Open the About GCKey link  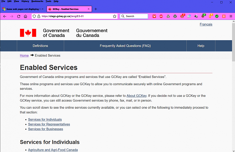pos(136,96)
